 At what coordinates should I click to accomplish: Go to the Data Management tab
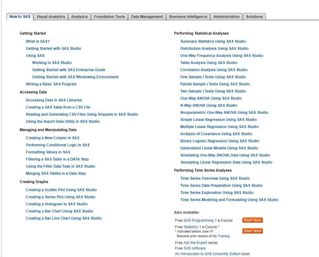[147, 17]
